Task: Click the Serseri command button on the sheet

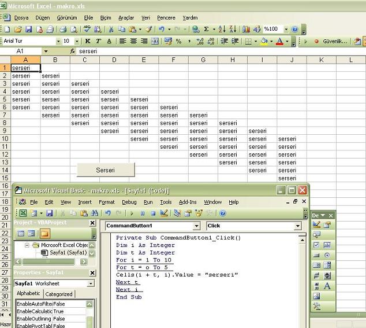Action: [x=106, y=170]
